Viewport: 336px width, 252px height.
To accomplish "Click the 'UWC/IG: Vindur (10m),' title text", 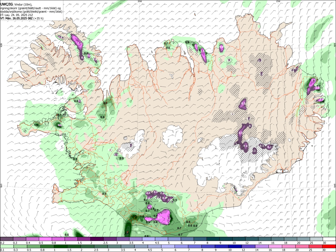I will click(16, 4).
